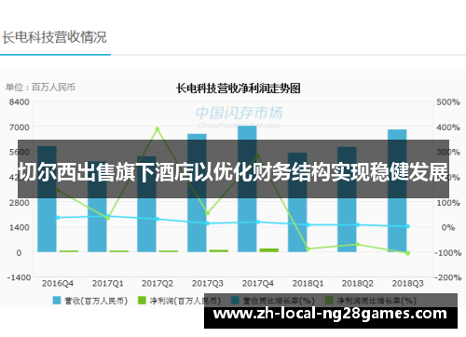Image resolution: width=466 pixels, height=337 pixels.
Task: Click the unit label 单位：百万人民币
Action: pos(40,88)
